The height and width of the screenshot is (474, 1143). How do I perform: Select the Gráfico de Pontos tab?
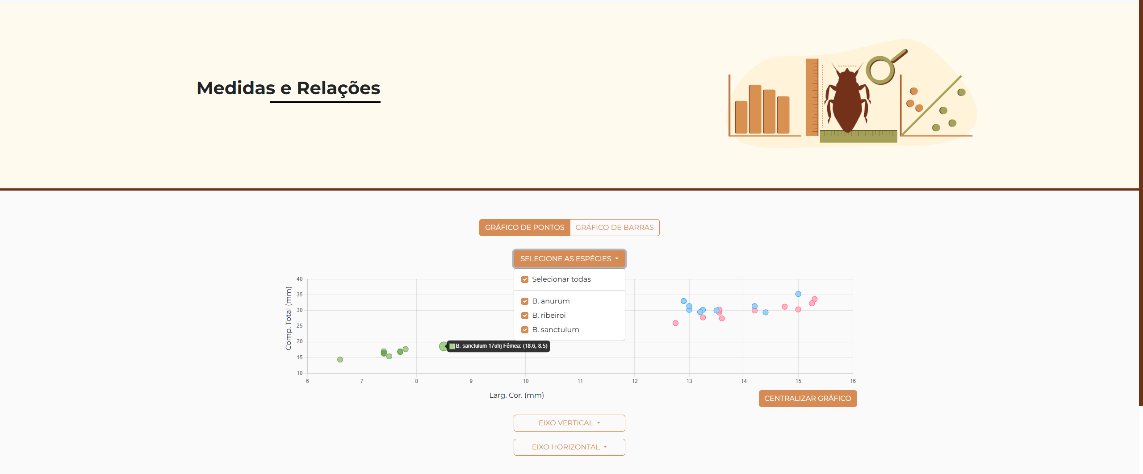pyautogui.click(x=524, y=228)
